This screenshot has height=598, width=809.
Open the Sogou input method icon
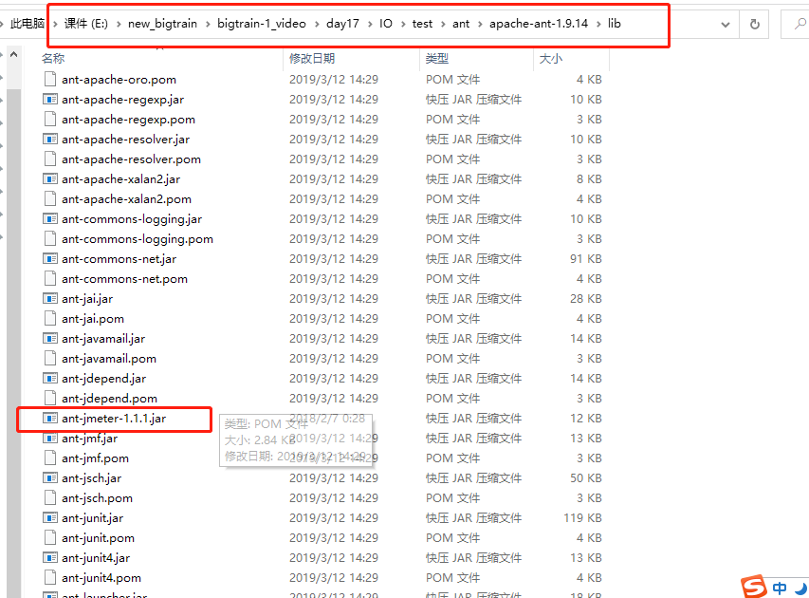(x=754, y=587)
